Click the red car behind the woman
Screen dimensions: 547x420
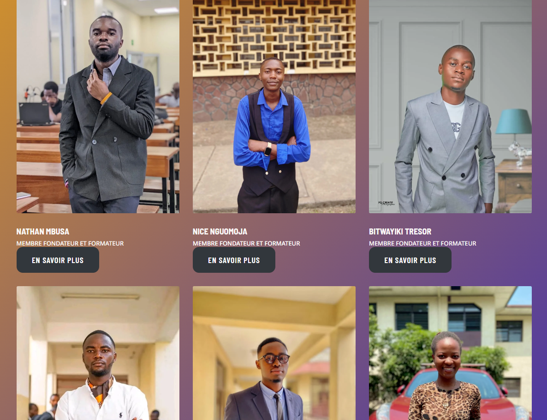click(450, 394)
